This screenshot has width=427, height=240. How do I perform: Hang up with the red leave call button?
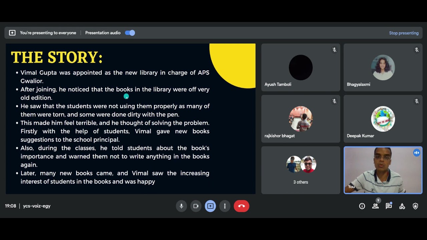242,206
